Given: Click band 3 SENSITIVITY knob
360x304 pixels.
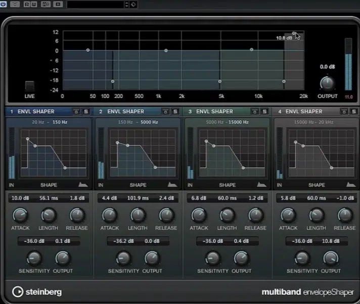Looking at the screenshot, I should click(x=212, y=258).
